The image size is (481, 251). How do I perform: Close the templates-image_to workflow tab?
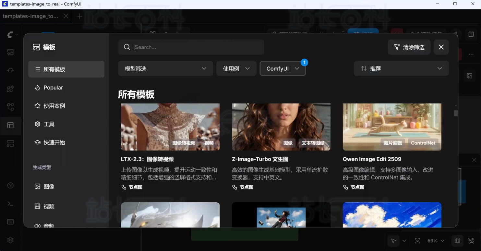coord(66,16)
